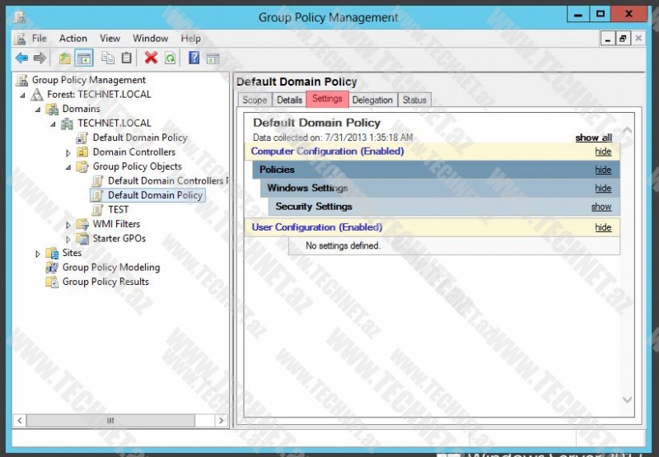The width and height of the screenshot is (659, 457).
Task: Click 'show' link beside Security Settings
Action: point(601,207)
